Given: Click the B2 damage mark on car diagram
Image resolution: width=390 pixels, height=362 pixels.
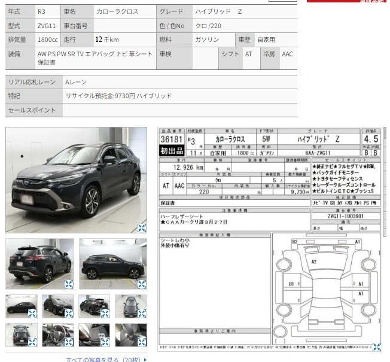Looking at the screenshot, I should (x=295, y=242).
